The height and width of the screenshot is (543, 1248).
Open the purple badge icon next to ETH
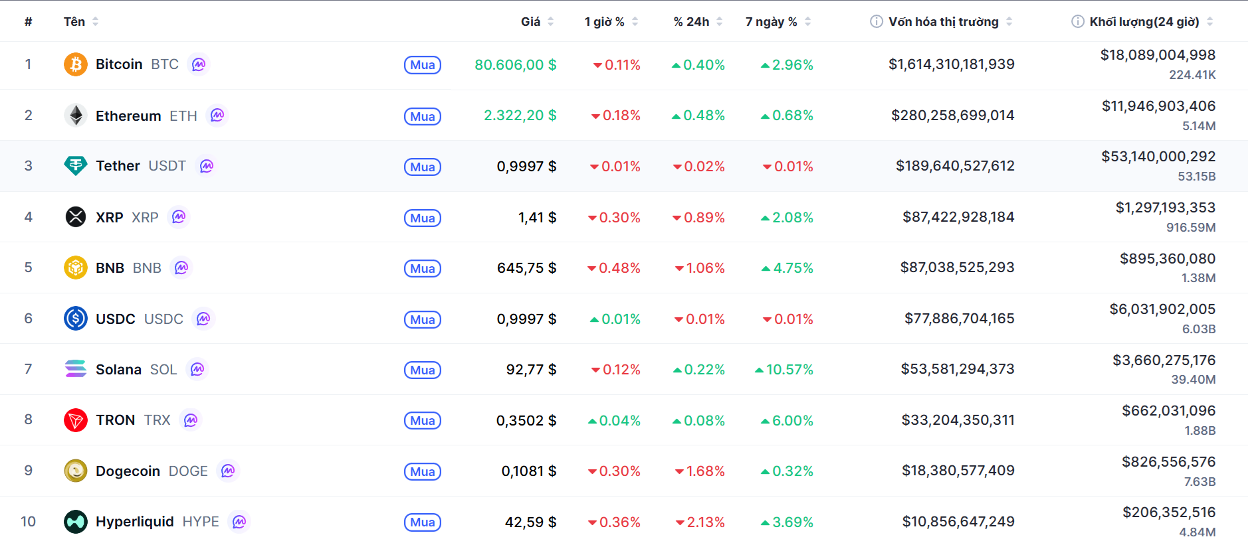(x=217, y=116)
